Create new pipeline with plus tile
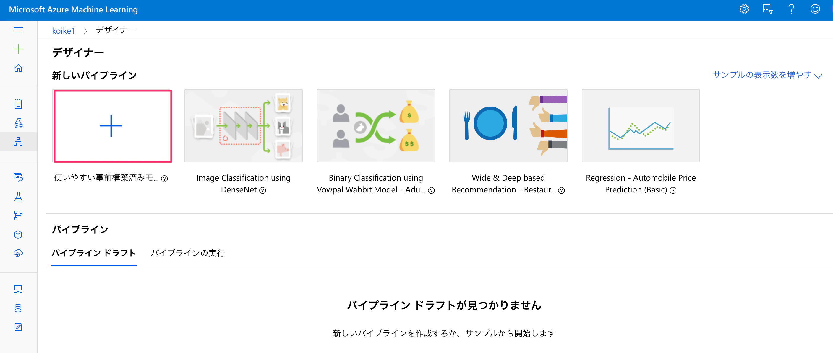Image resolution: width=833 pixels, height=353 pixels. tap(113, 126)
